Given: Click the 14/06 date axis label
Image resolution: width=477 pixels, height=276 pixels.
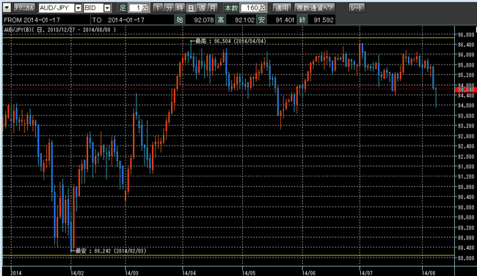Looking at the screenshot, I should [308, 272].
